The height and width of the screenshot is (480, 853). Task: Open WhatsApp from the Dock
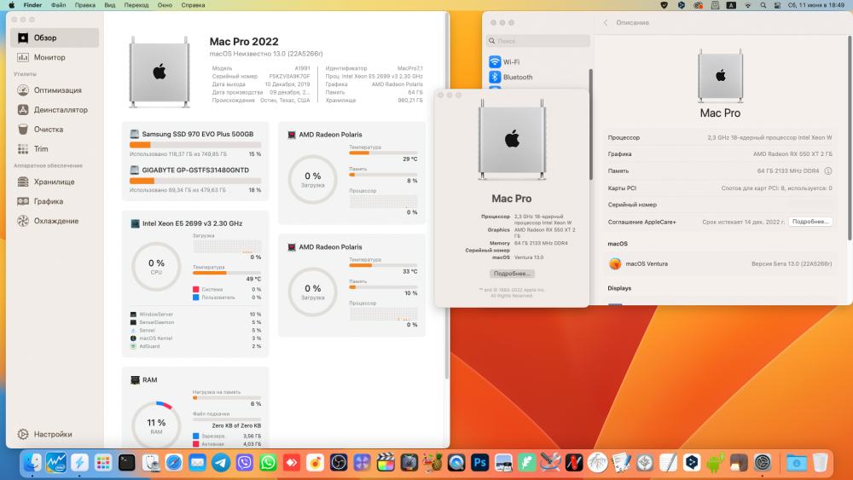tap(268, 463)
